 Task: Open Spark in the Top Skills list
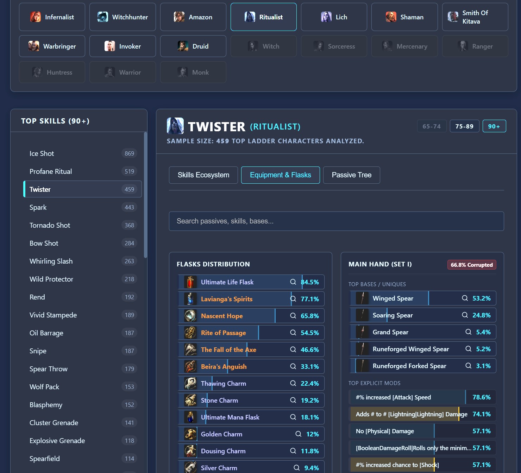click(x=82, y=207)
